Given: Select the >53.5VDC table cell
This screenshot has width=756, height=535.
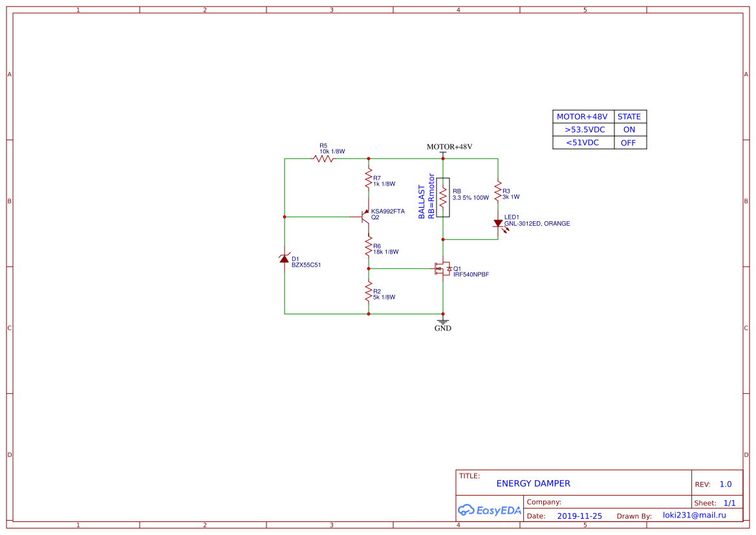Looking at the screenshot, I should point(584,129).
